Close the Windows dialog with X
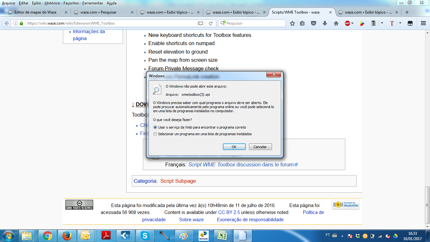This screenshot has width=430, height=242. tap(274, 74)
